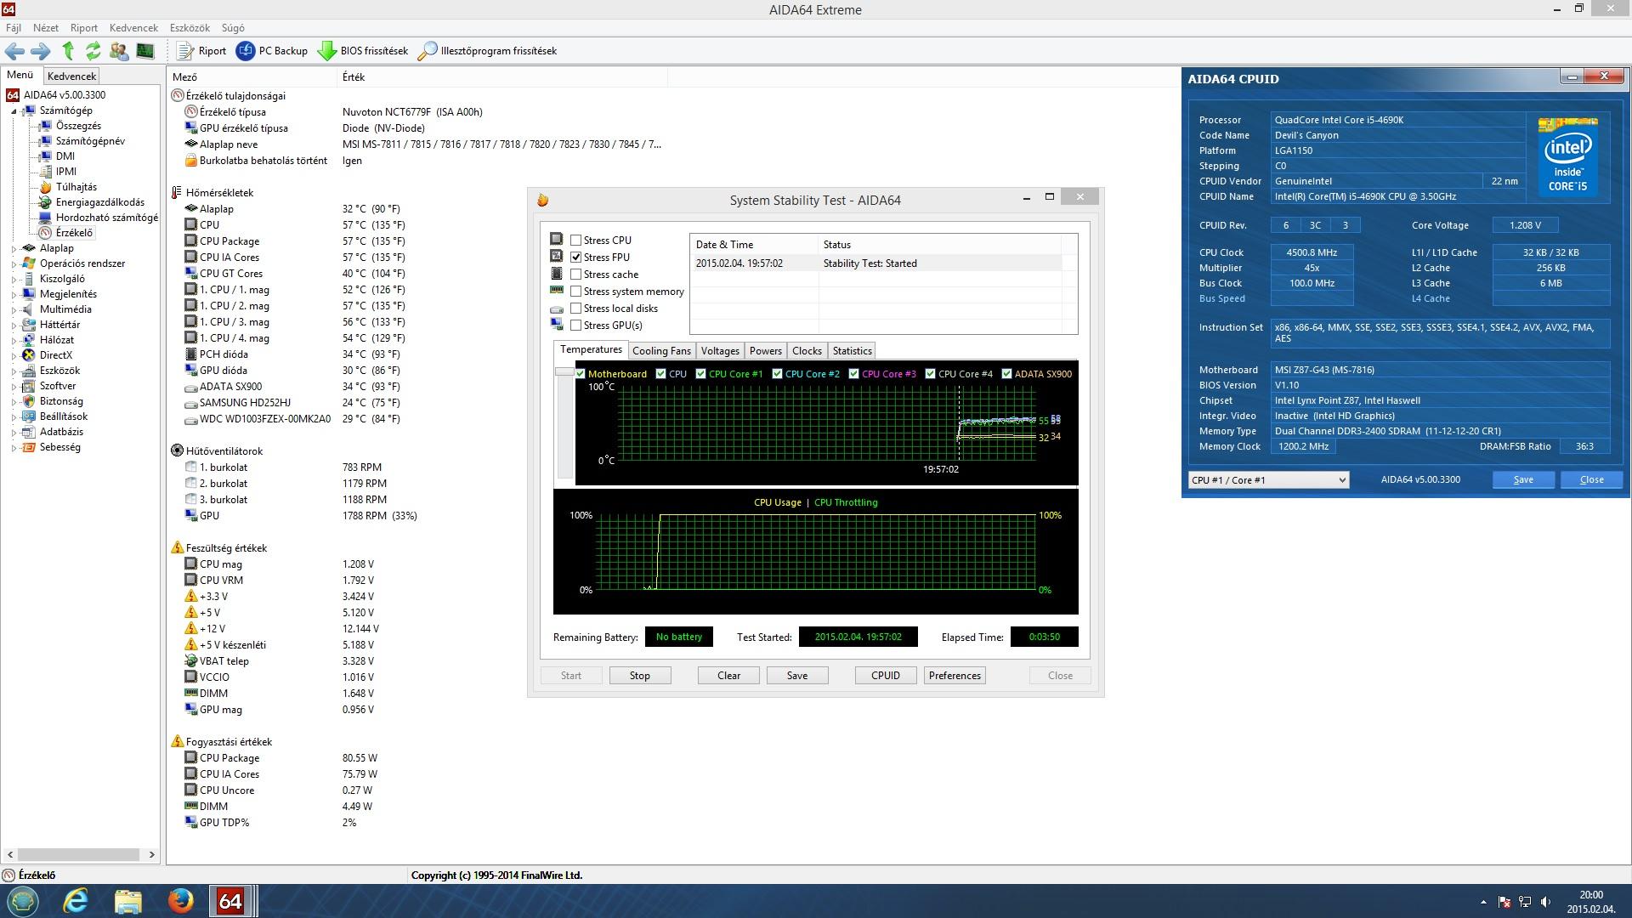Open the Riport toolbar button
The width and height of the screenshot is (1632, 918).
tap(201, 51)
